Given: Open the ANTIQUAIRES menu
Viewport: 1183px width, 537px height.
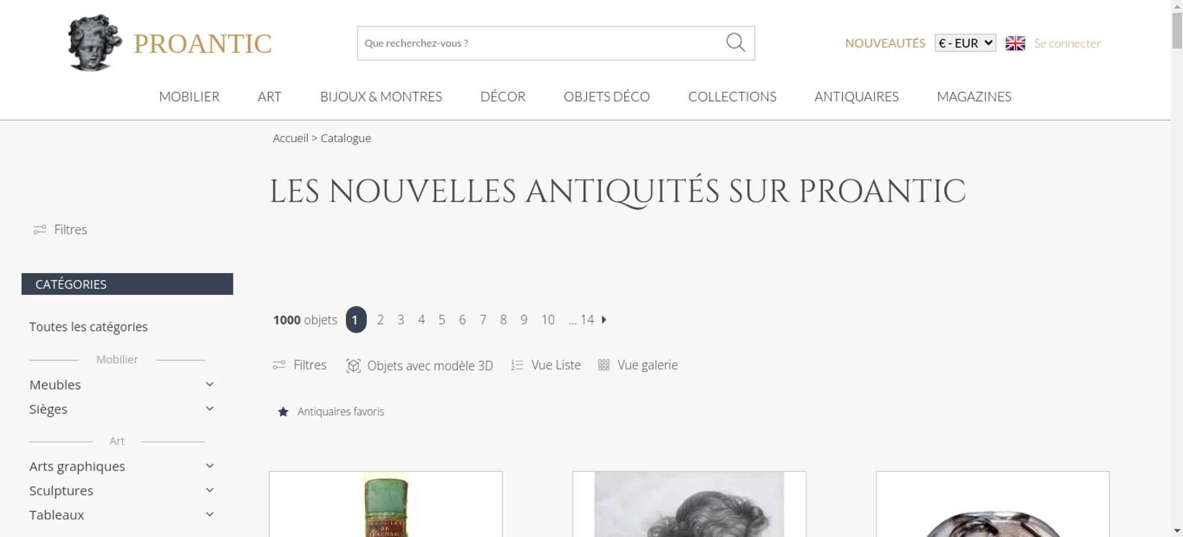Looking at the screenshot, I should point(856,96).
